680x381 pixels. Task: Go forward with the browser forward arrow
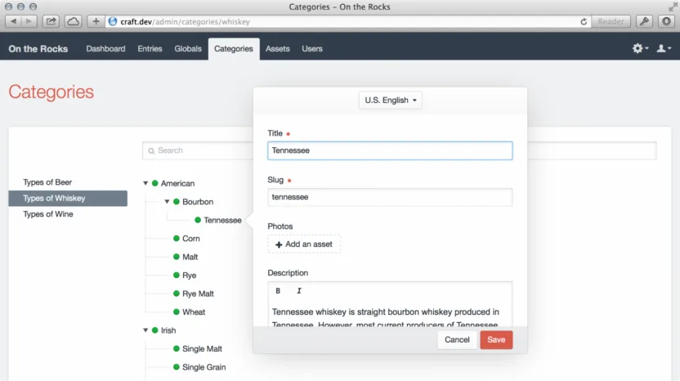click(29, 21)
